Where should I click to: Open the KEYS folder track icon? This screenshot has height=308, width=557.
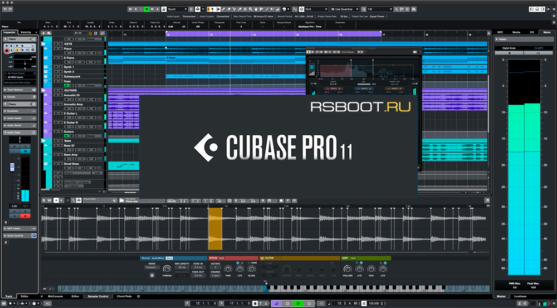point(43,43)
